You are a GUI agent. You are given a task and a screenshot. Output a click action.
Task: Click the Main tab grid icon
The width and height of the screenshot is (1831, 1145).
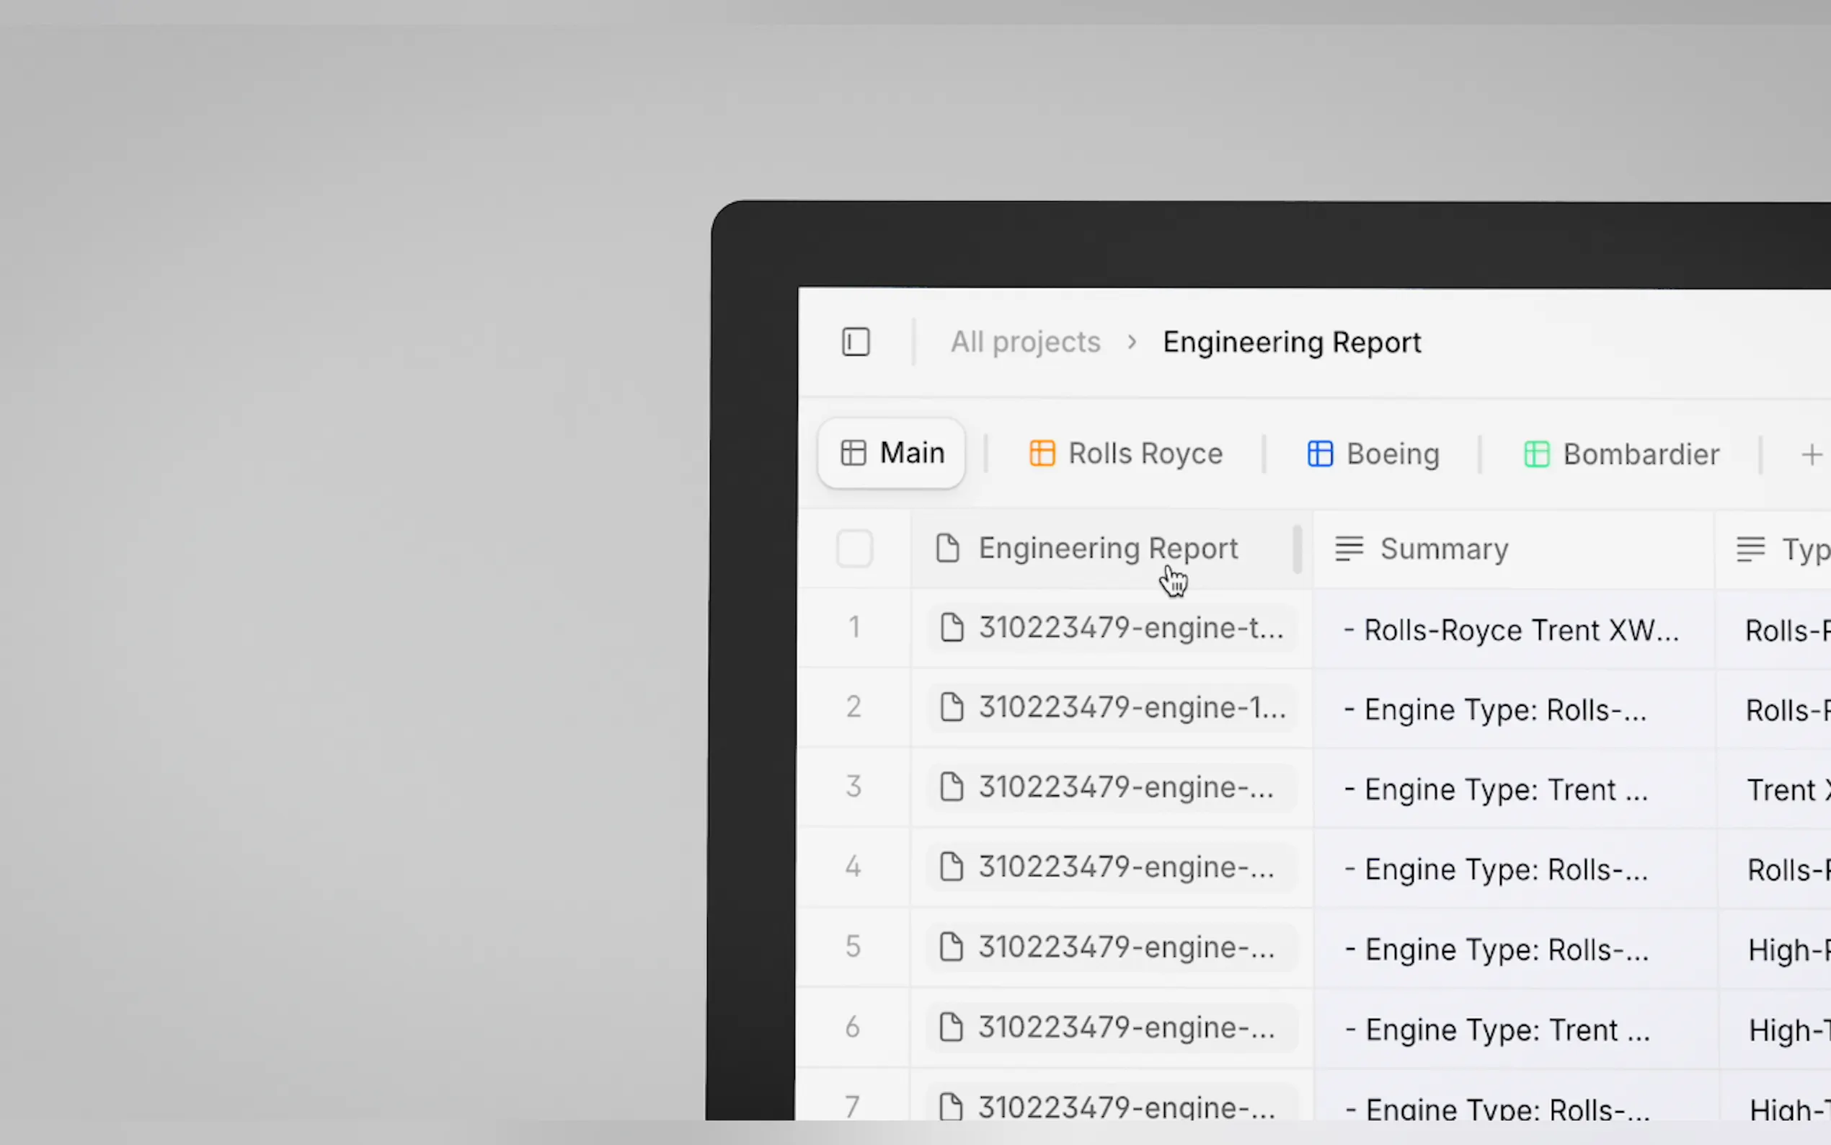point(853,453)
